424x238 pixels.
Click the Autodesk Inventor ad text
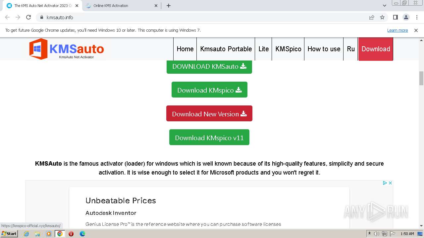point(111,213)
